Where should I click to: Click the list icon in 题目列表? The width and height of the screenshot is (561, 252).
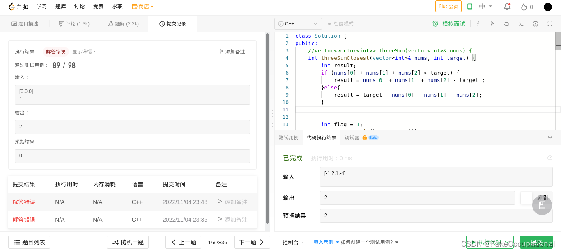[x=17, y=242]
